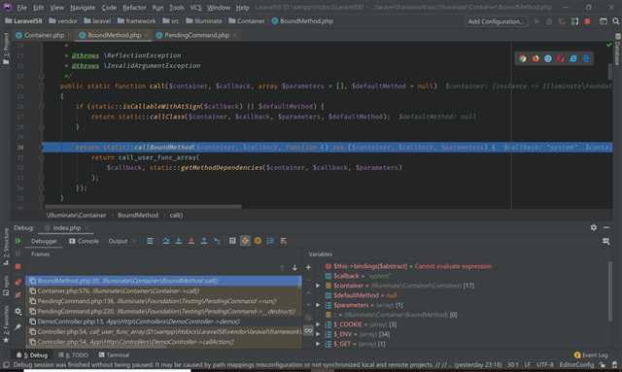Toggle Mute Breakpoints icon

click(18, 294)
